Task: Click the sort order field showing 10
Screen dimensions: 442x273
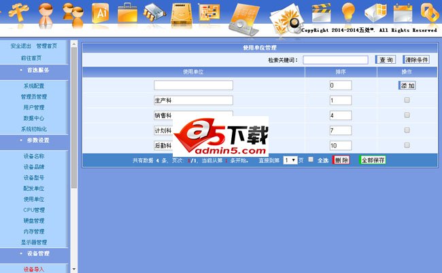Action: tap(341, 145)
